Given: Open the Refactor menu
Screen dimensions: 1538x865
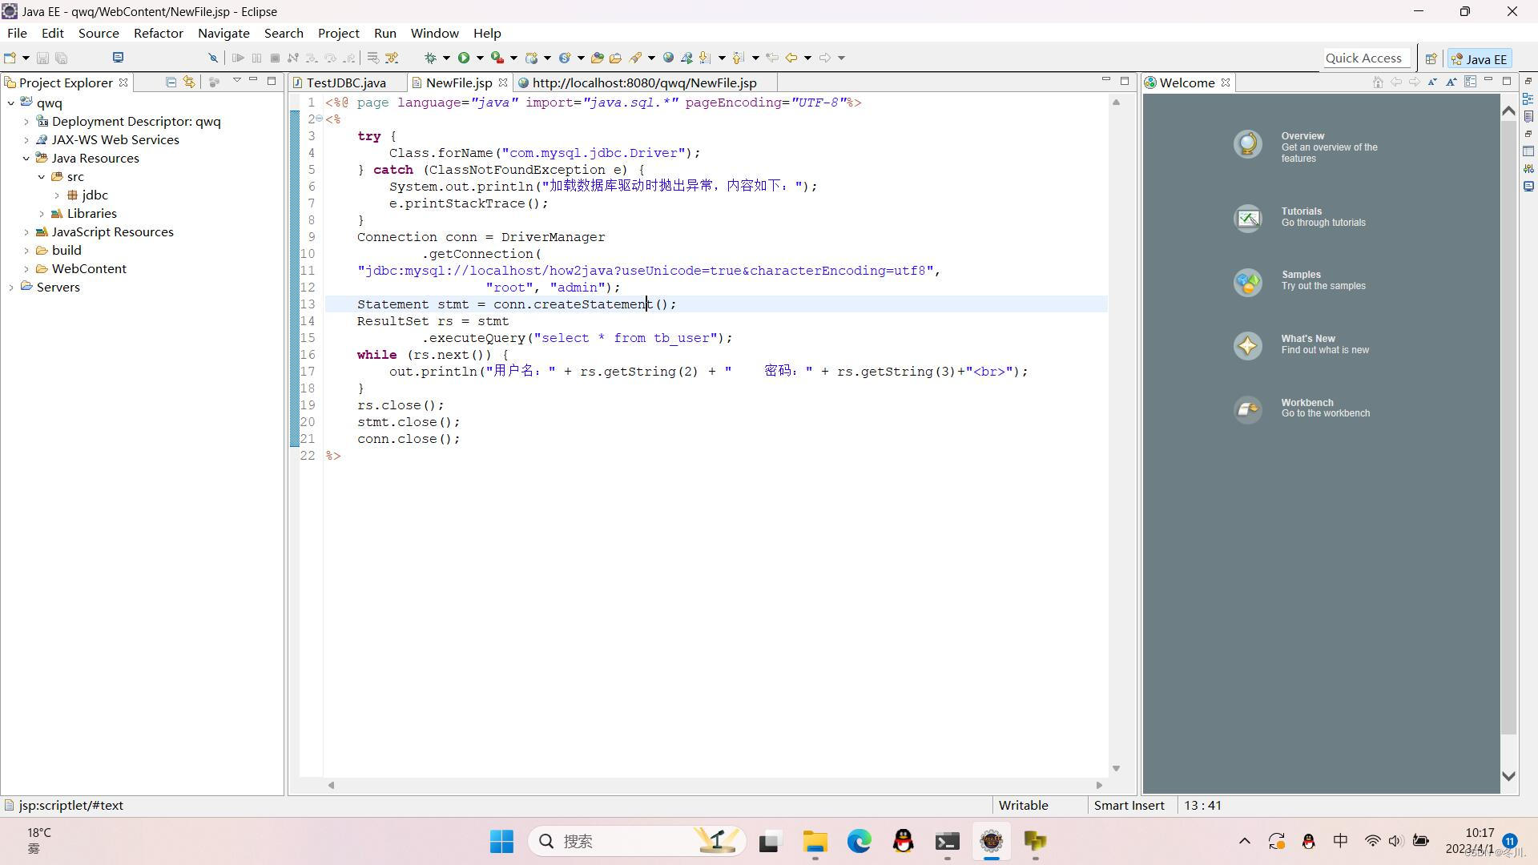Looking at the screenshot, I should [x=159, y=33].
